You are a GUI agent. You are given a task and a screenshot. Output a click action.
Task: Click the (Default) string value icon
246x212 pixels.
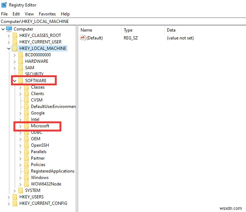tap(82, 38)
